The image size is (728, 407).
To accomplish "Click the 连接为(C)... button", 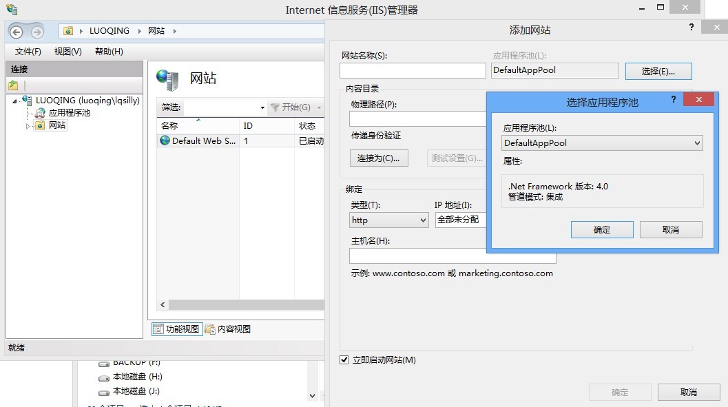I will tap(379, 158).
